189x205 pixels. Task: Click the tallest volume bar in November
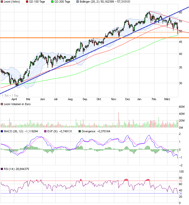(x=118, y=120)
